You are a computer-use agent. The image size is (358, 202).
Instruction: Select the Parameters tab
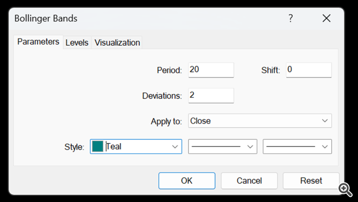coord(38,42)
